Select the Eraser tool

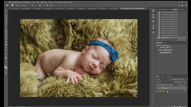(6, 37)
